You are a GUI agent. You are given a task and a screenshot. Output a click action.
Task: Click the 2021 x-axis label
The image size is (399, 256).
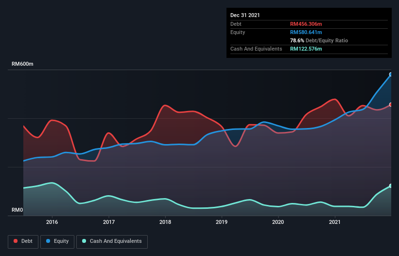point(335,222)
